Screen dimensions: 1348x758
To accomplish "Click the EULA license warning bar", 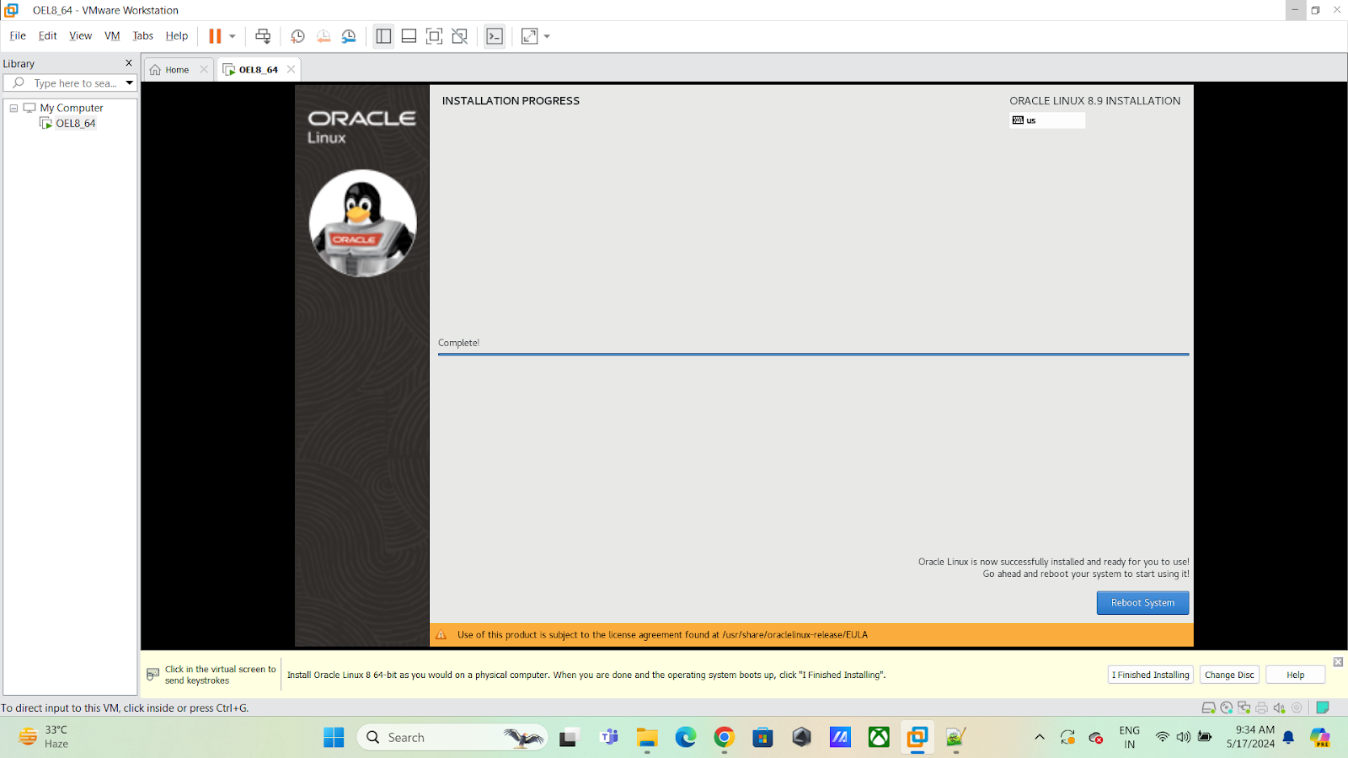I will pyautogui.click(x=811, y=635).
